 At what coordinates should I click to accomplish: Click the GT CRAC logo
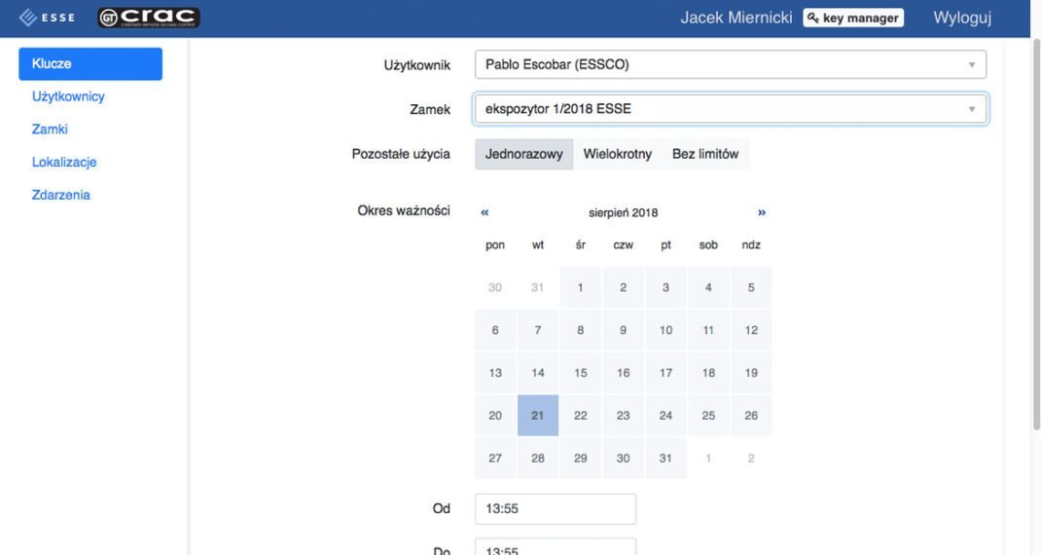click(x=148, y=18)
